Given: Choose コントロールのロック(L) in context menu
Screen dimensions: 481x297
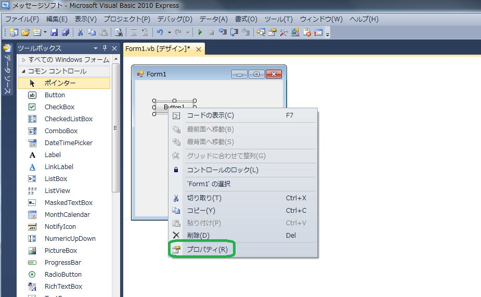Looking at the screenshot, I should 243,170.
